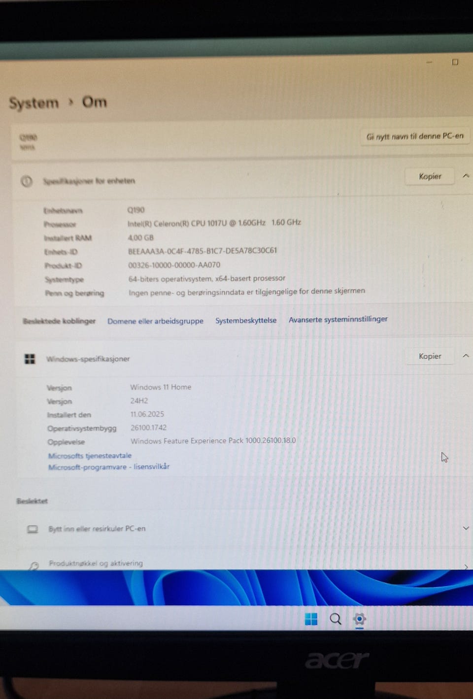Open Domene eller arbeidsgruppe link
Viewport: 473px width, 699px height.
pos(155,321)
